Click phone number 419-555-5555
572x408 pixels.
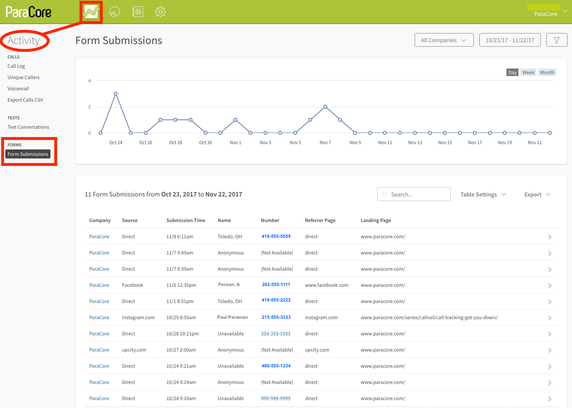pos(276,236)
